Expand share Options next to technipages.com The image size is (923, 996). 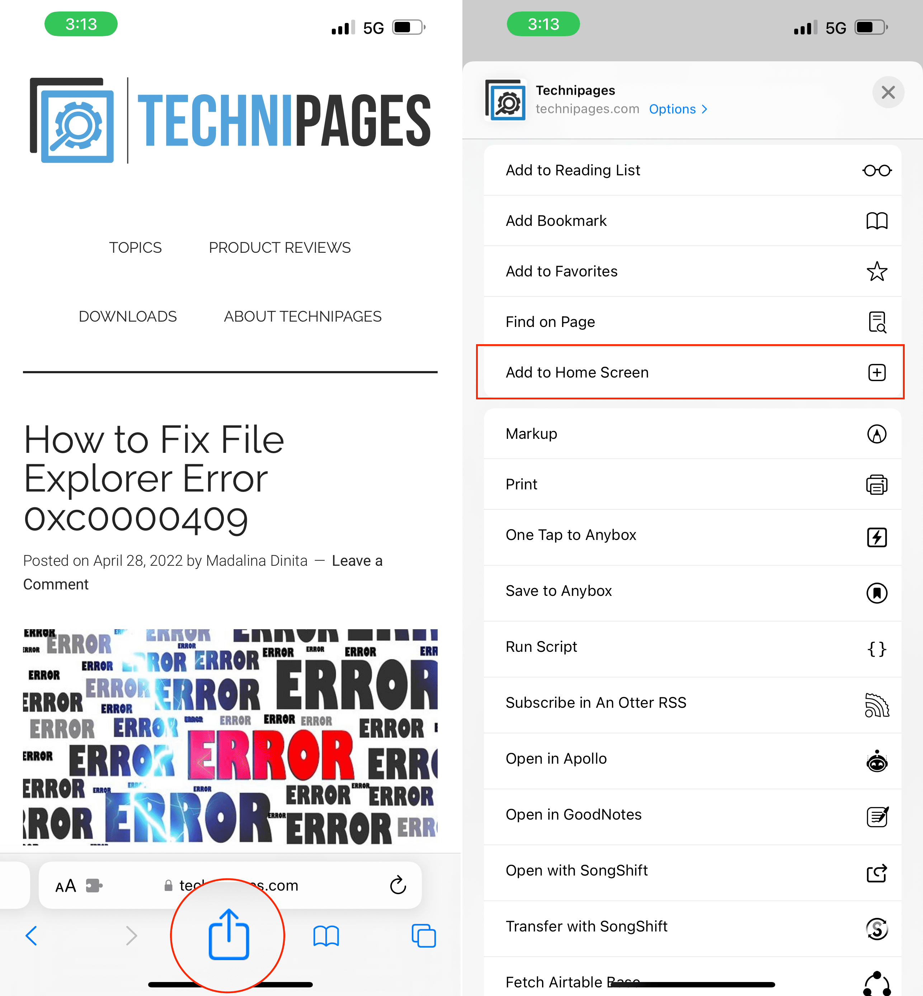pos(678,109)
